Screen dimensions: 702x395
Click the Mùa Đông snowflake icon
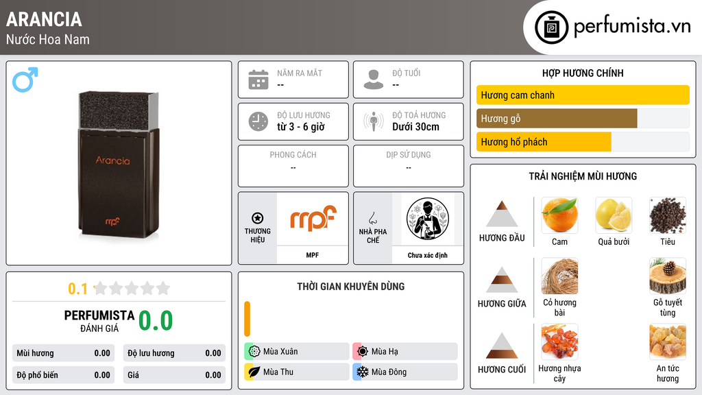pos(363,372)
